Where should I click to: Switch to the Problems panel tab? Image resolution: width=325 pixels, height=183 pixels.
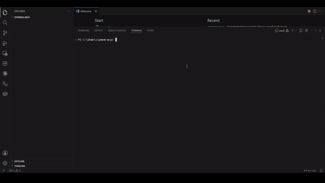coord(84,30)
